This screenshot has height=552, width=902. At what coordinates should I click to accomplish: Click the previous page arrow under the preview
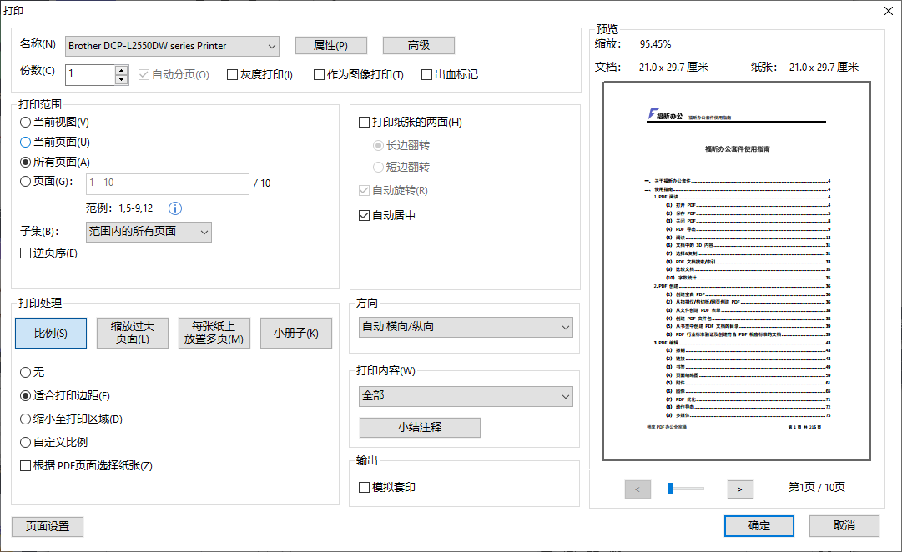(x=637, y=489)
